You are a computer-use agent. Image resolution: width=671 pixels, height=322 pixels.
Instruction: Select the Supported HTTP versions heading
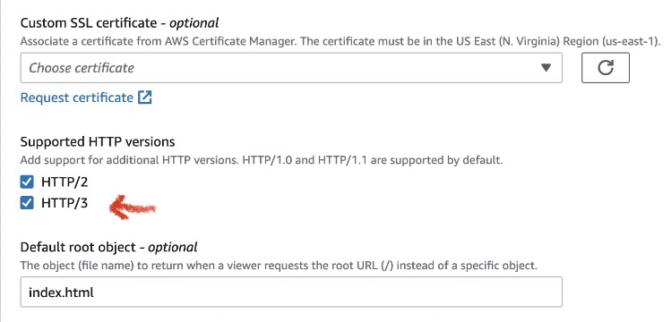98,141
